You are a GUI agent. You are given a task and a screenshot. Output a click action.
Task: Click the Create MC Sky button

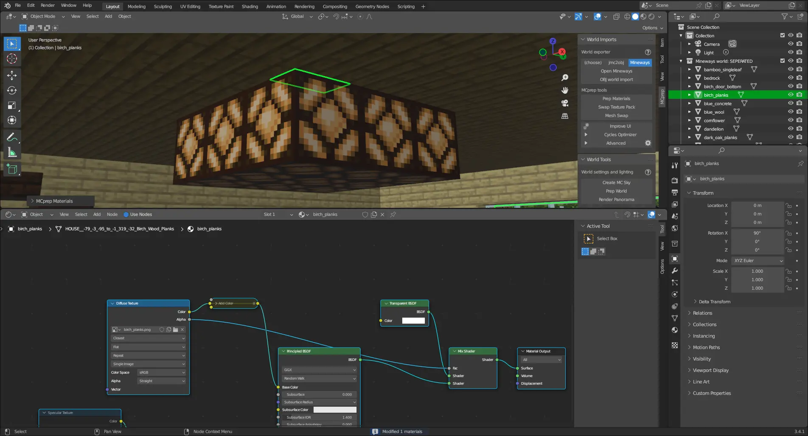pyautogui.click(x=616, y=182)
